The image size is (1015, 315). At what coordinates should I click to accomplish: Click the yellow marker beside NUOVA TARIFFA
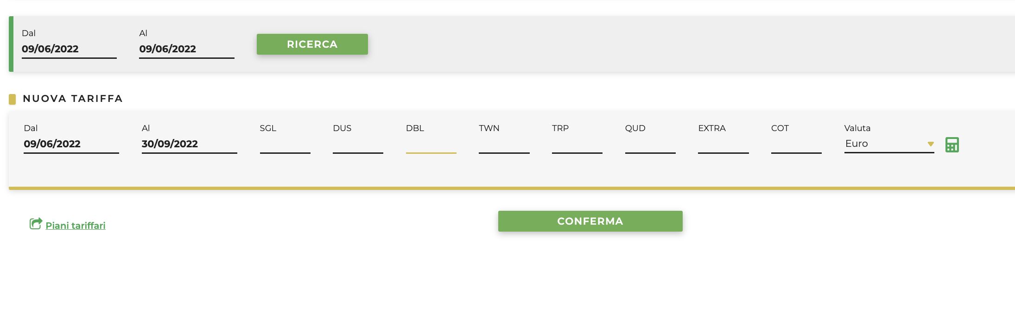13,99
